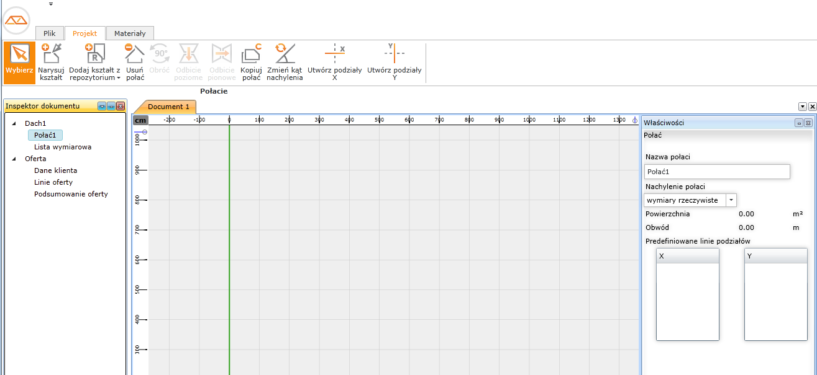
Task: Open the Nachylenie połaci combo box
Action: (x=731, y=200)
